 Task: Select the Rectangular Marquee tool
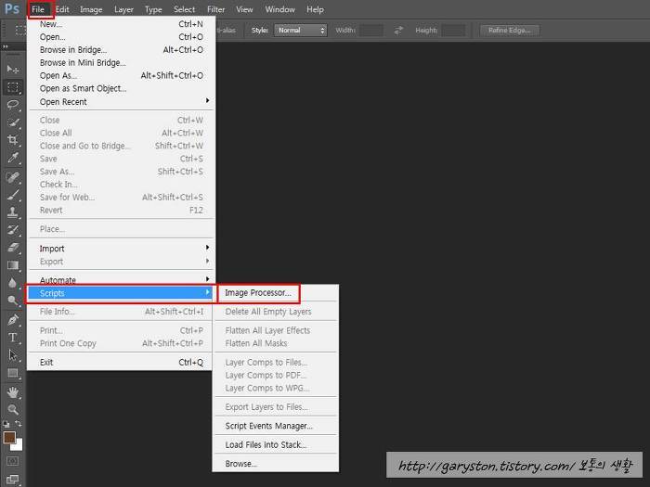[13, 87]
